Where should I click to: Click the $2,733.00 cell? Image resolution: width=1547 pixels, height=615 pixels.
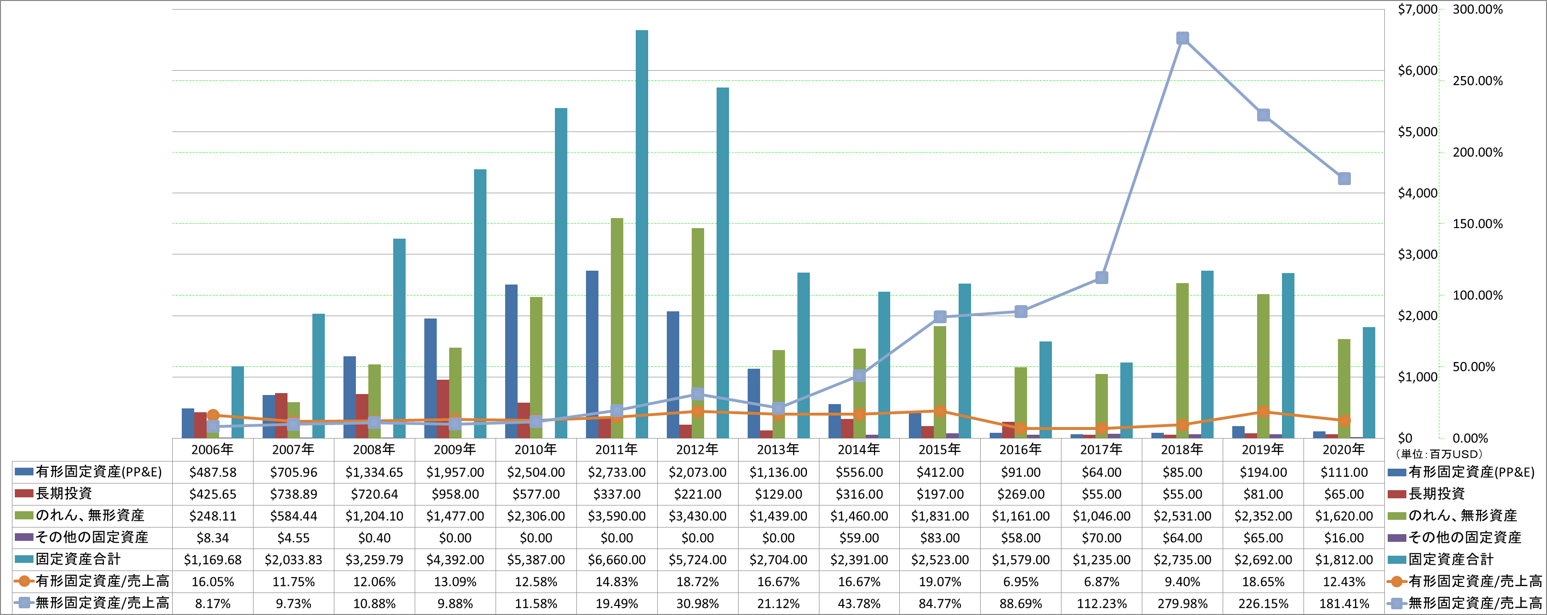click(x=617, y=472)
